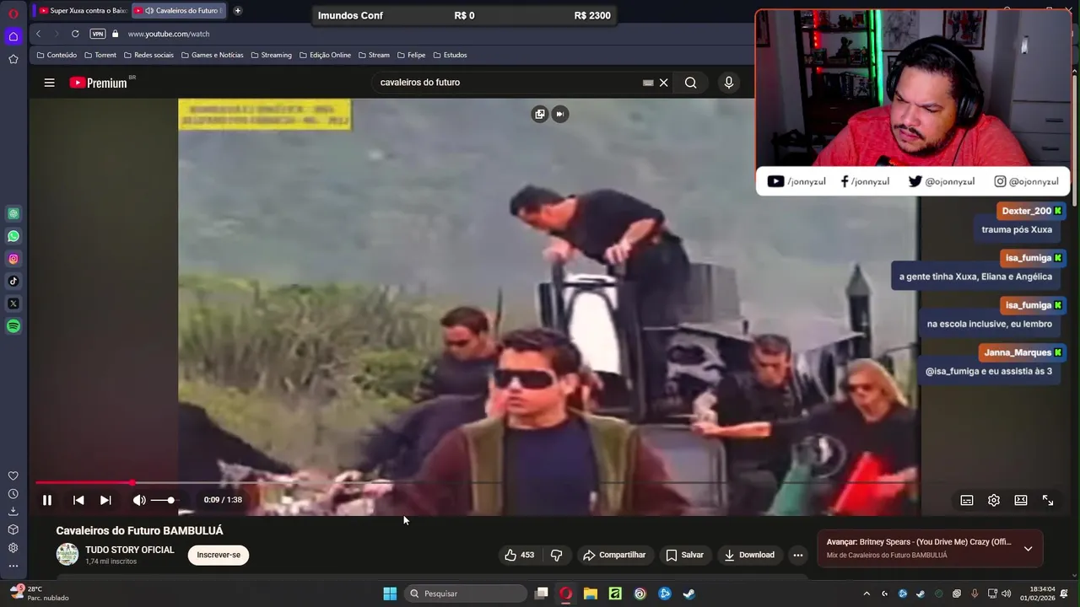Share video via Compartilhar button

pos(614,555)
